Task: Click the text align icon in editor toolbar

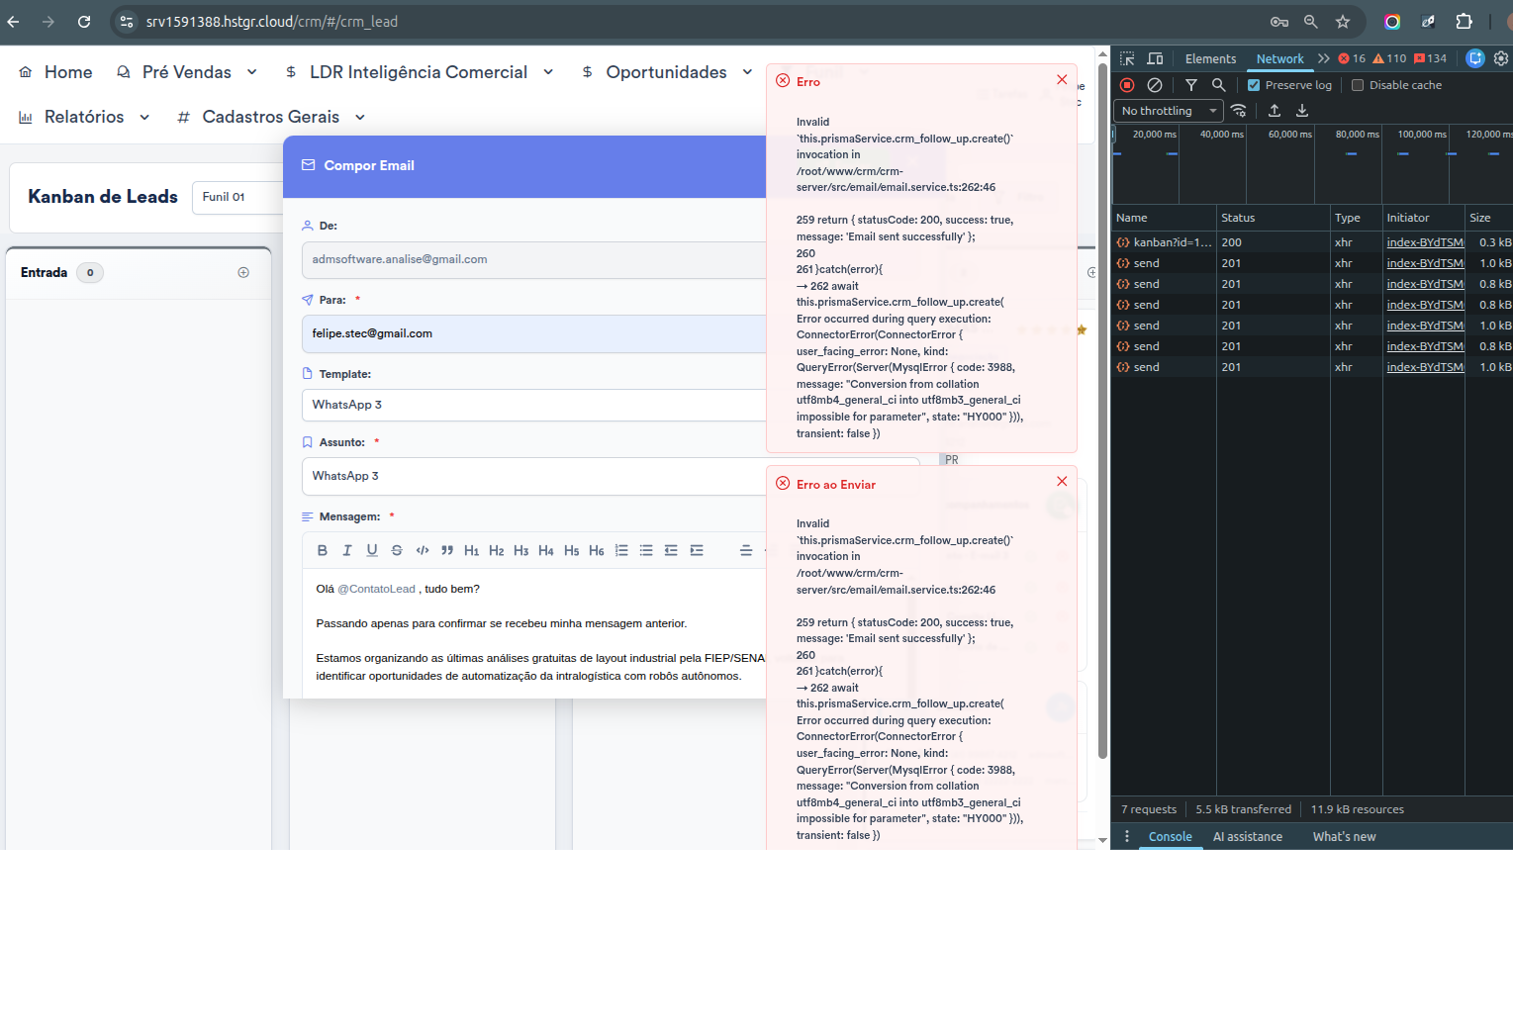Action: (746, 550)
